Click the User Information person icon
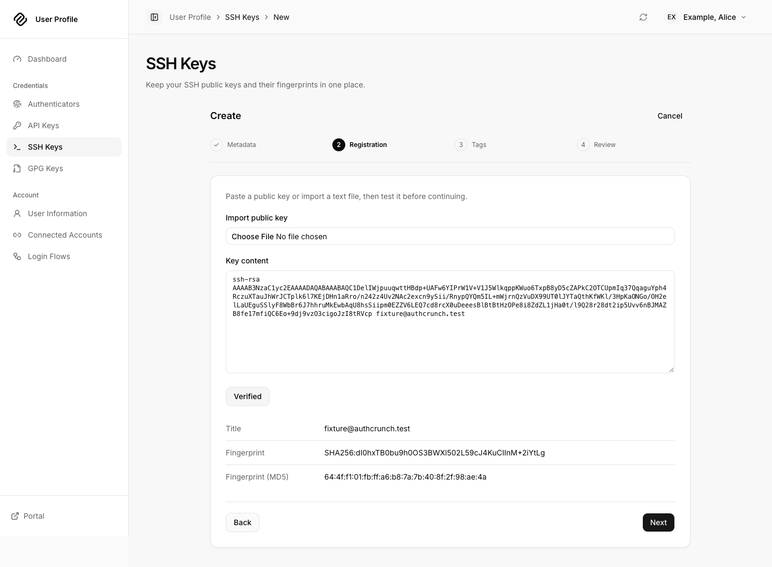772x567 pixels. [17, 213]
